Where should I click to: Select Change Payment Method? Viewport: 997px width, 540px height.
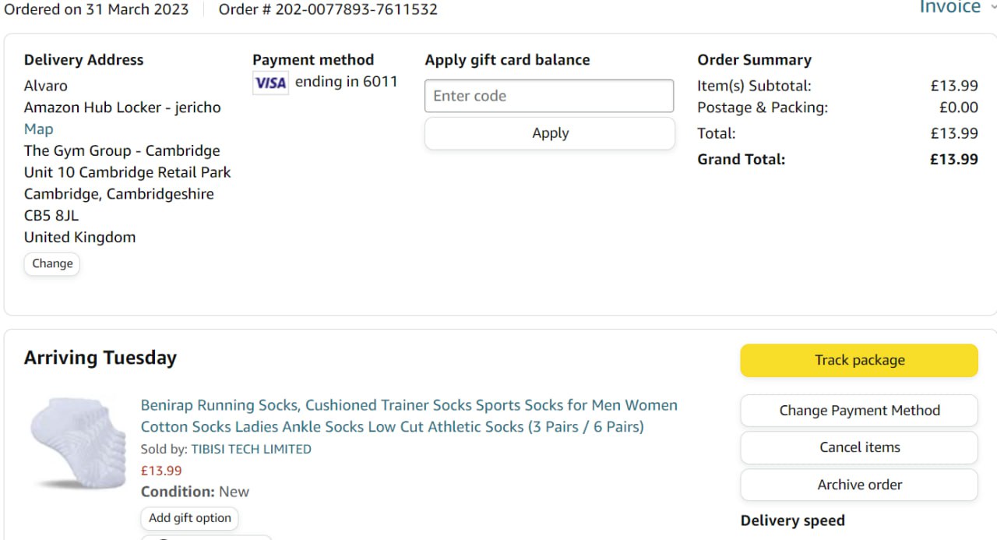pyautogui.click(x=858, y=411)
